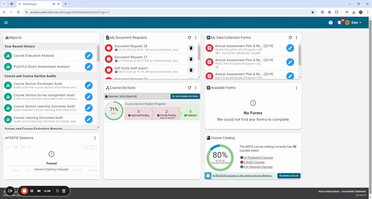Stop the screen recording

pos(24,191)
